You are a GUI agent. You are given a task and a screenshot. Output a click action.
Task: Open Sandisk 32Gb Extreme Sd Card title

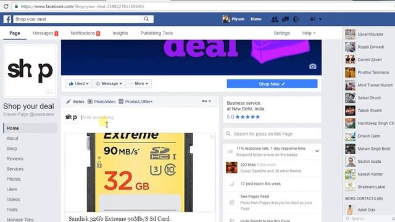[x=119, y=218]
